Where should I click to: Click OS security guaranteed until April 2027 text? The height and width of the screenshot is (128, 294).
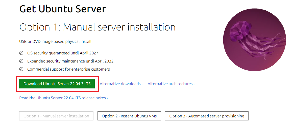[63, 53]
